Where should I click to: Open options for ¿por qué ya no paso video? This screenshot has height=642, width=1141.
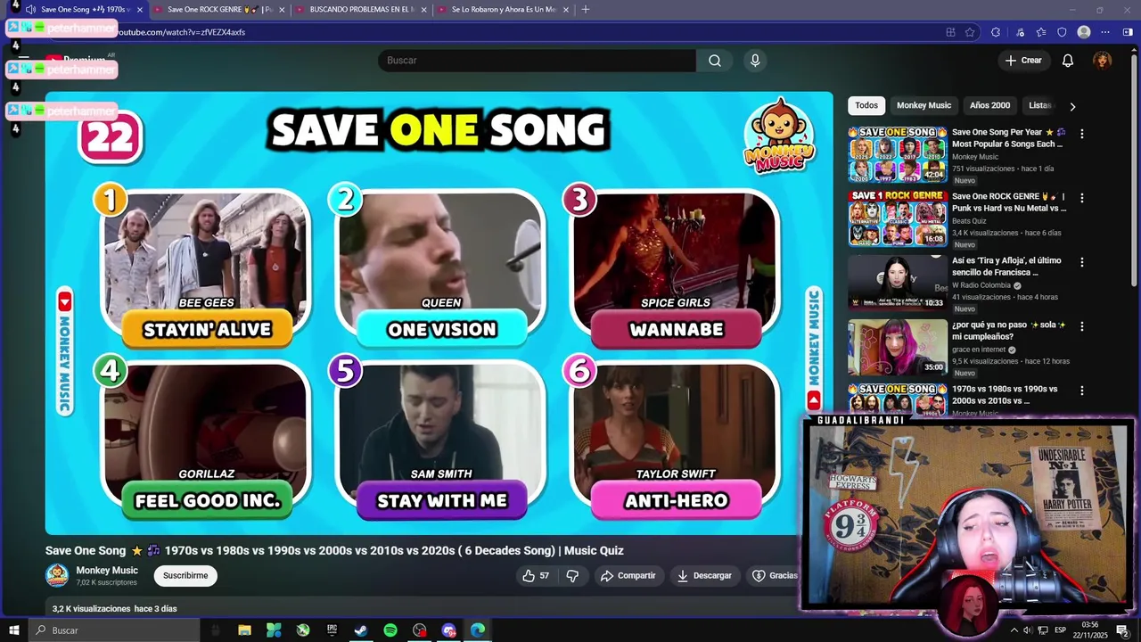[x=1082, y=326]
